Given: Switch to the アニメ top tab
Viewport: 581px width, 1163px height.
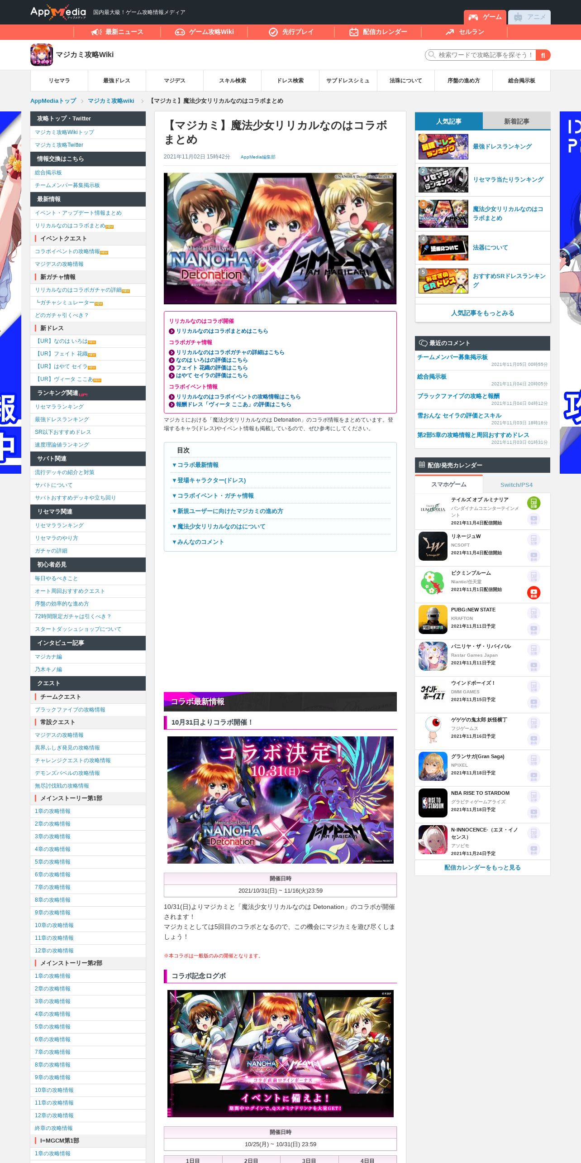Looking at the screenshot, I should coord(529,17).
